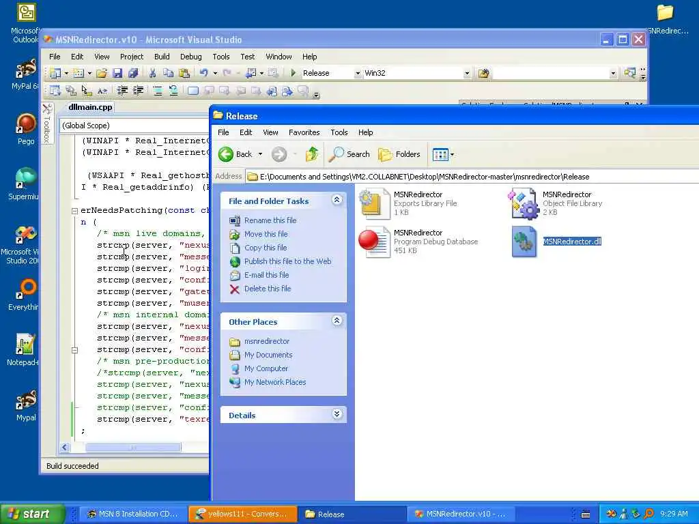Switch to dllmain.cpp editor tab
Screen dimensions: 699x524
[x=90, y=107]
